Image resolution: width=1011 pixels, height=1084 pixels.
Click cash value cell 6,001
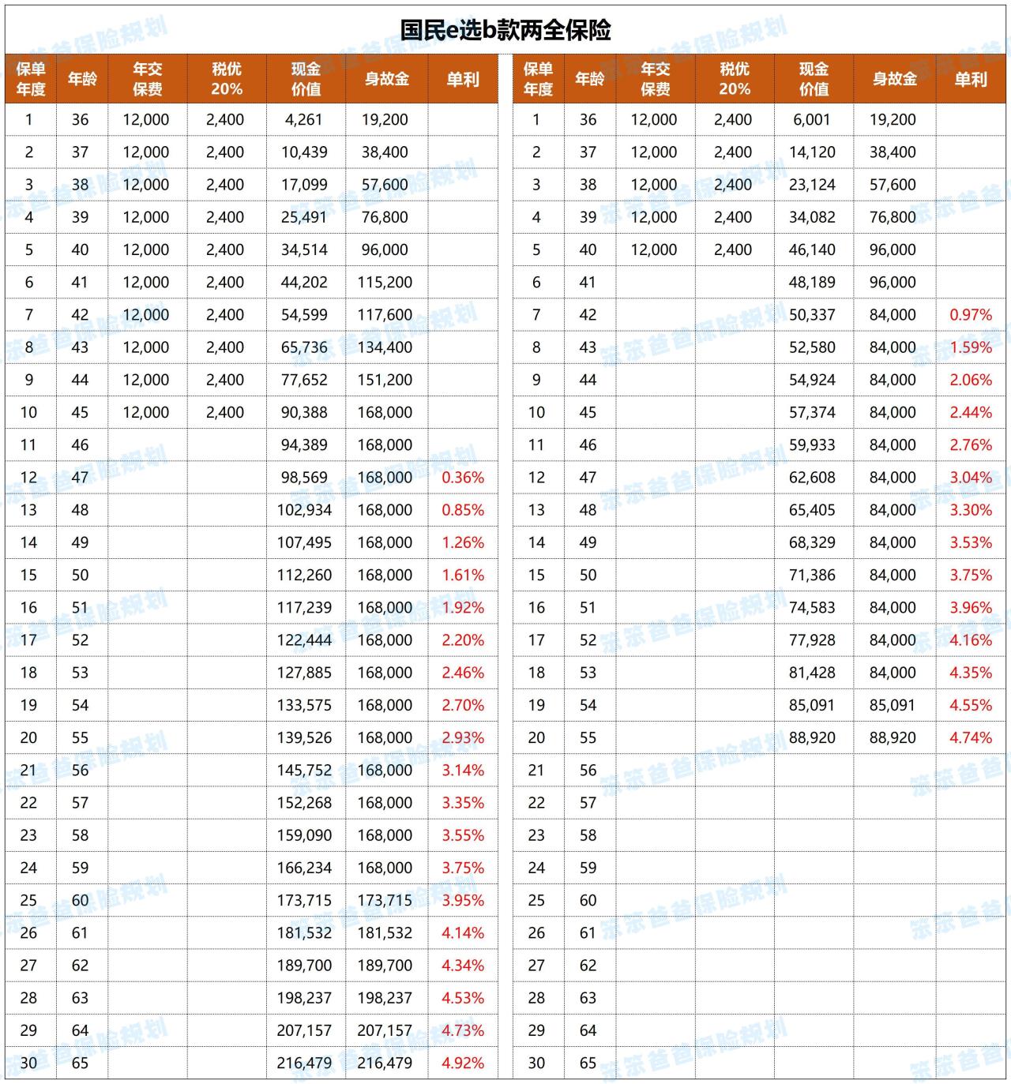[x=812, y=120]
